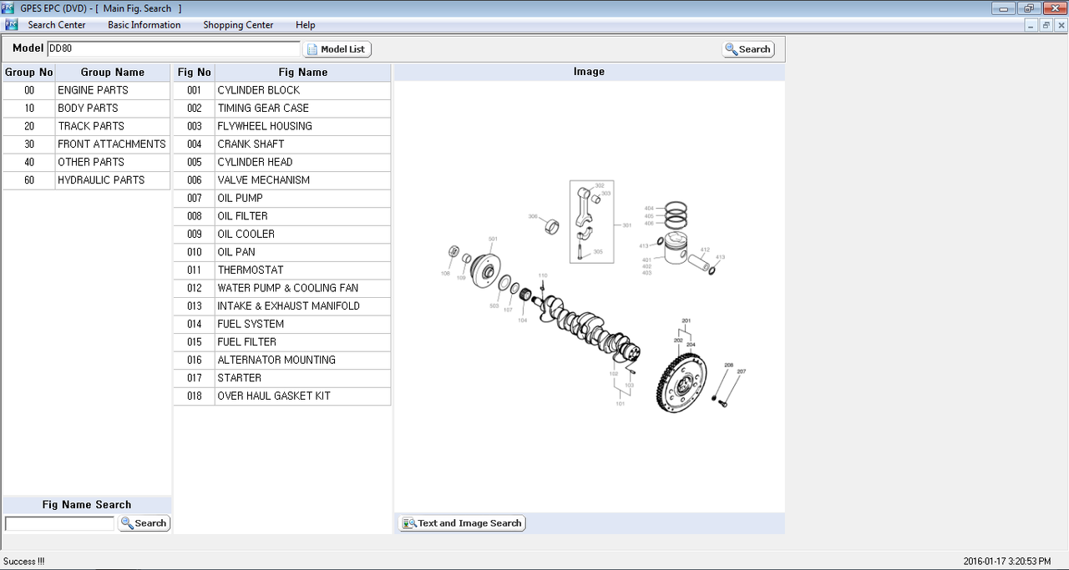This screenshot has width=1069, height=570.
Task: Select the CYLINDER HEAD figure
Action: 282,162
